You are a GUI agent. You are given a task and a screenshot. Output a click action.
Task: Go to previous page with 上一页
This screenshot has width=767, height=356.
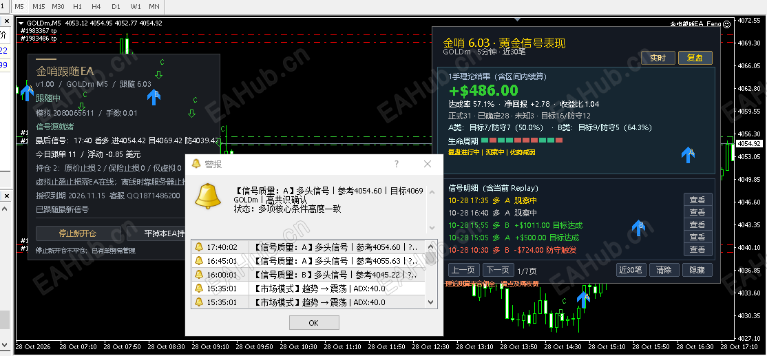[x=464, y=270]
